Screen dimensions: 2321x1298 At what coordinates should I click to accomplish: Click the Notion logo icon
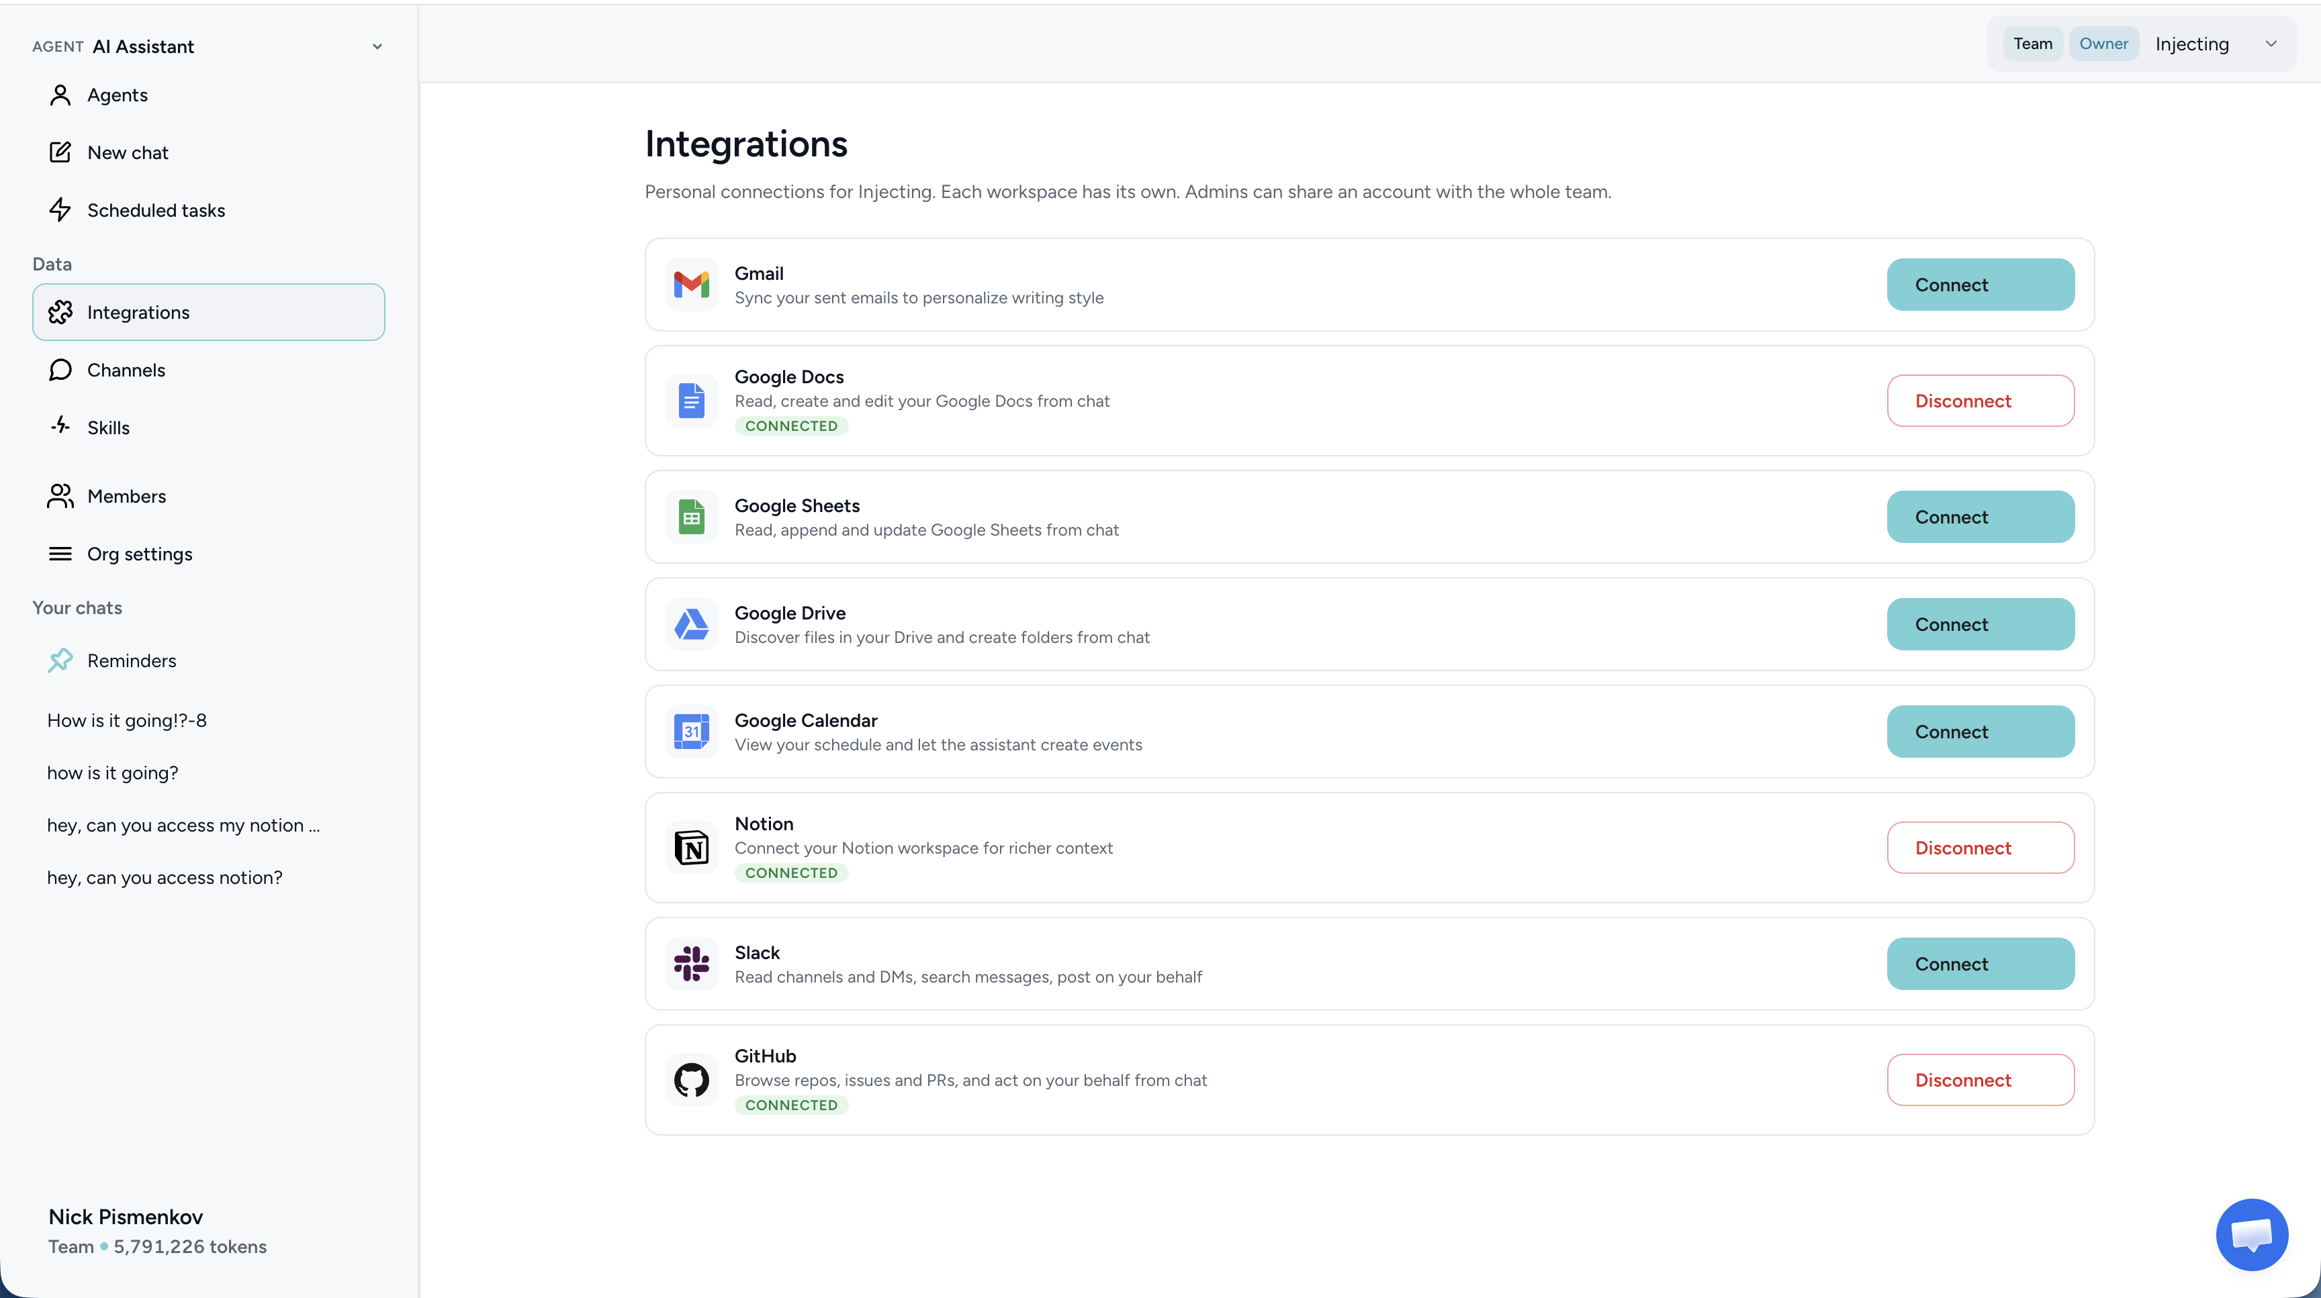pyautogui.click(x=691, y=847)
